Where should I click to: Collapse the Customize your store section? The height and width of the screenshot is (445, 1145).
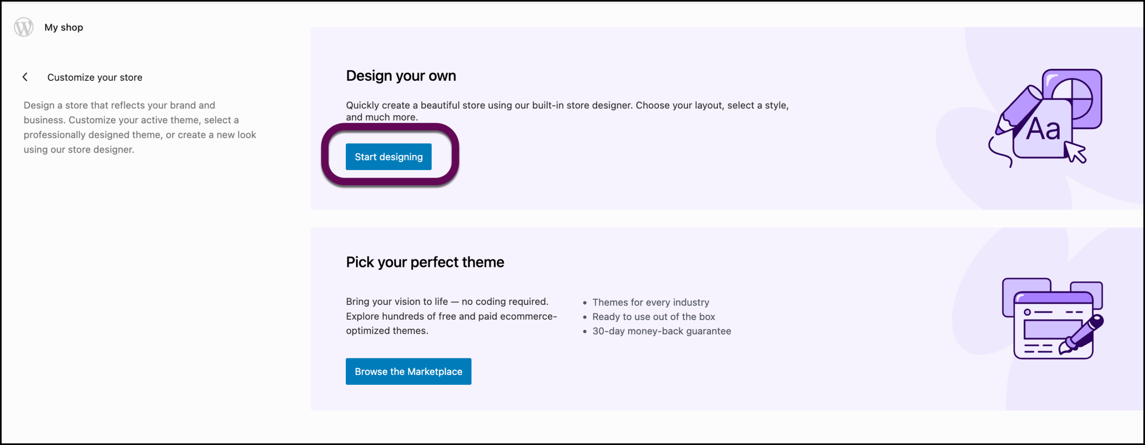pos(25,77)
